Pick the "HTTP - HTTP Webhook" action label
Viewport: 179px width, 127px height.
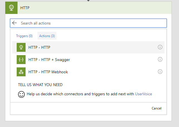tap(48, 72)
